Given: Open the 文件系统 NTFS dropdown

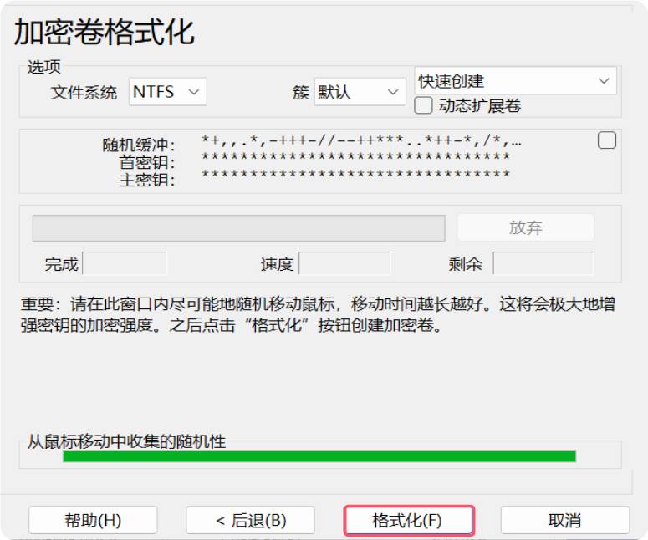Looking at the screenshot, I should point(168,92).
